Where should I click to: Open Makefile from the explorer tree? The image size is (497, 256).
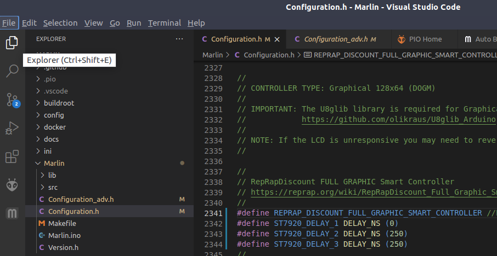[109, 223]
